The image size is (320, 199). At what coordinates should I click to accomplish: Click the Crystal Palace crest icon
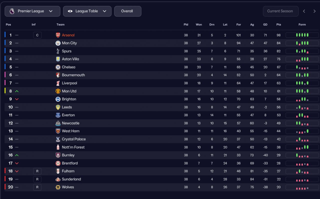click(x=58, y=139)
